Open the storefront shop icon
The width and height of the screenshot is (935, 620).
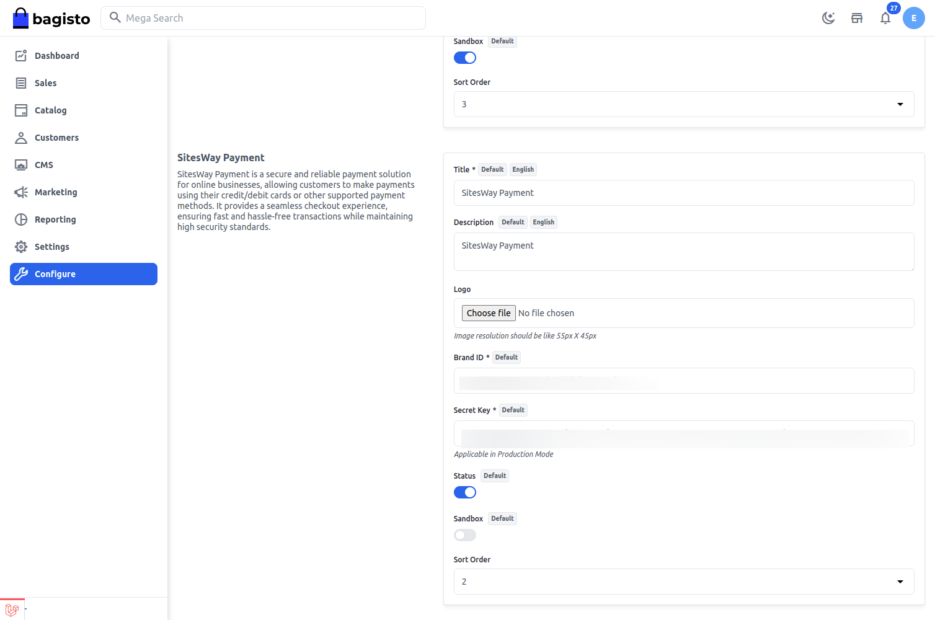tap(857, 18)
